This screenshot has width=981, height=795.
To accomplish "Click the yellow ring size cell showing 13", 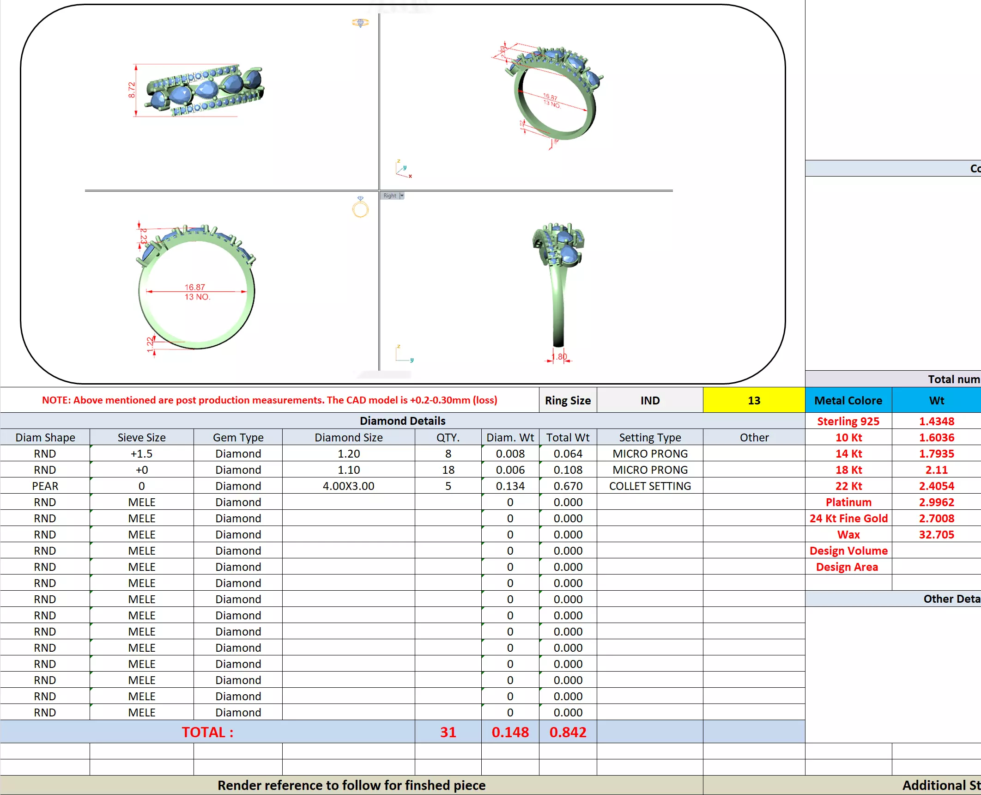I will pyautogui.click(x=754, y=400).
